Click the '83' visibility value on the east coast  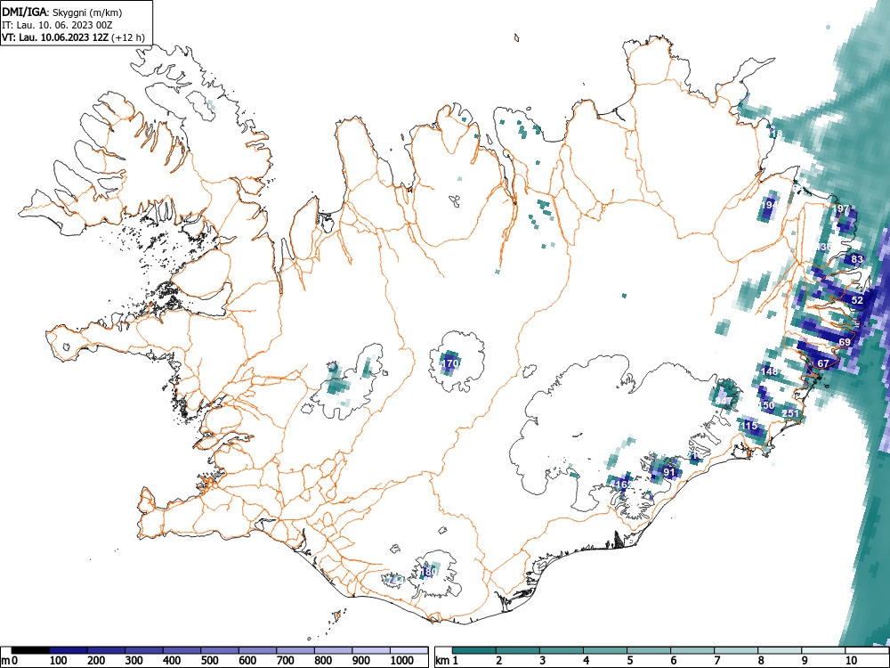[x=857, y=259]
